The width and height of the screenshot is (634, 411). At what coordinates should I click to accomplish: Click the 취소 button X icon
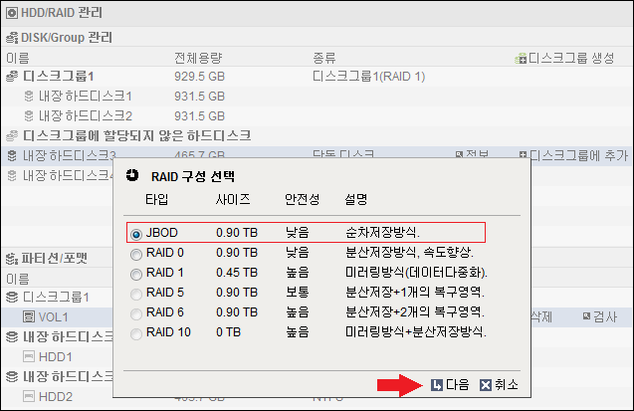[x=486, y=385]
